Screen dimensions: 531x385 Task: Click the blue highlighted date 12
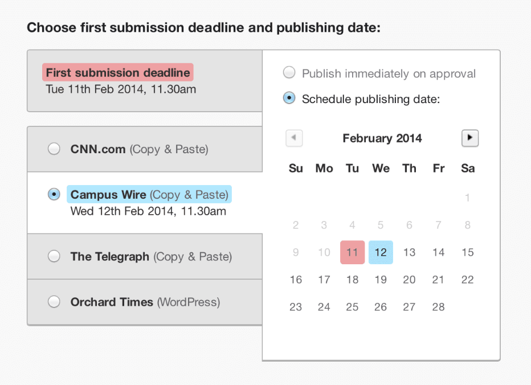point(381,252)
